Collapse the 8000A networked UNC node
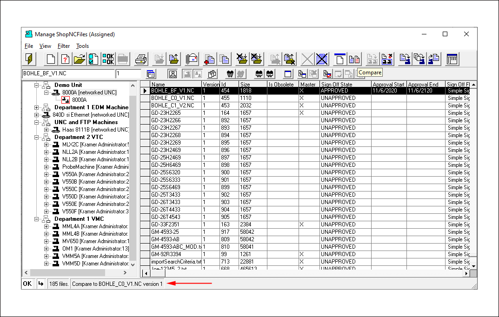This screenshot has height=317, width=499. tap(46, 92)
